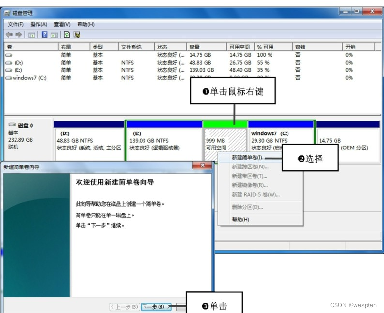This screenshot has width=384, height=313.
Task: Sort by the 卷 column header
Action: 31,47
